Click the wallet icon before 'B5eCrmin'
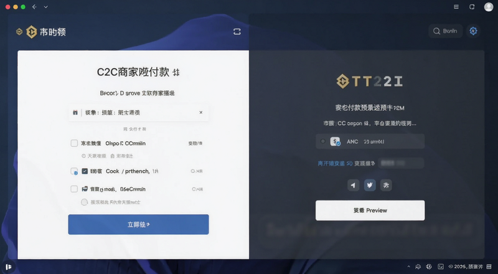 85,189
